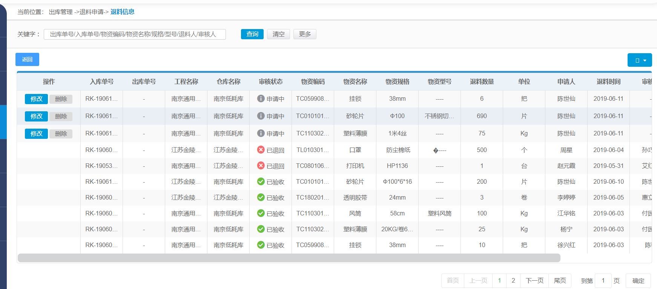
Task: Delete the 砂轮片 690片 row with 删除
Action: [61, 116]
